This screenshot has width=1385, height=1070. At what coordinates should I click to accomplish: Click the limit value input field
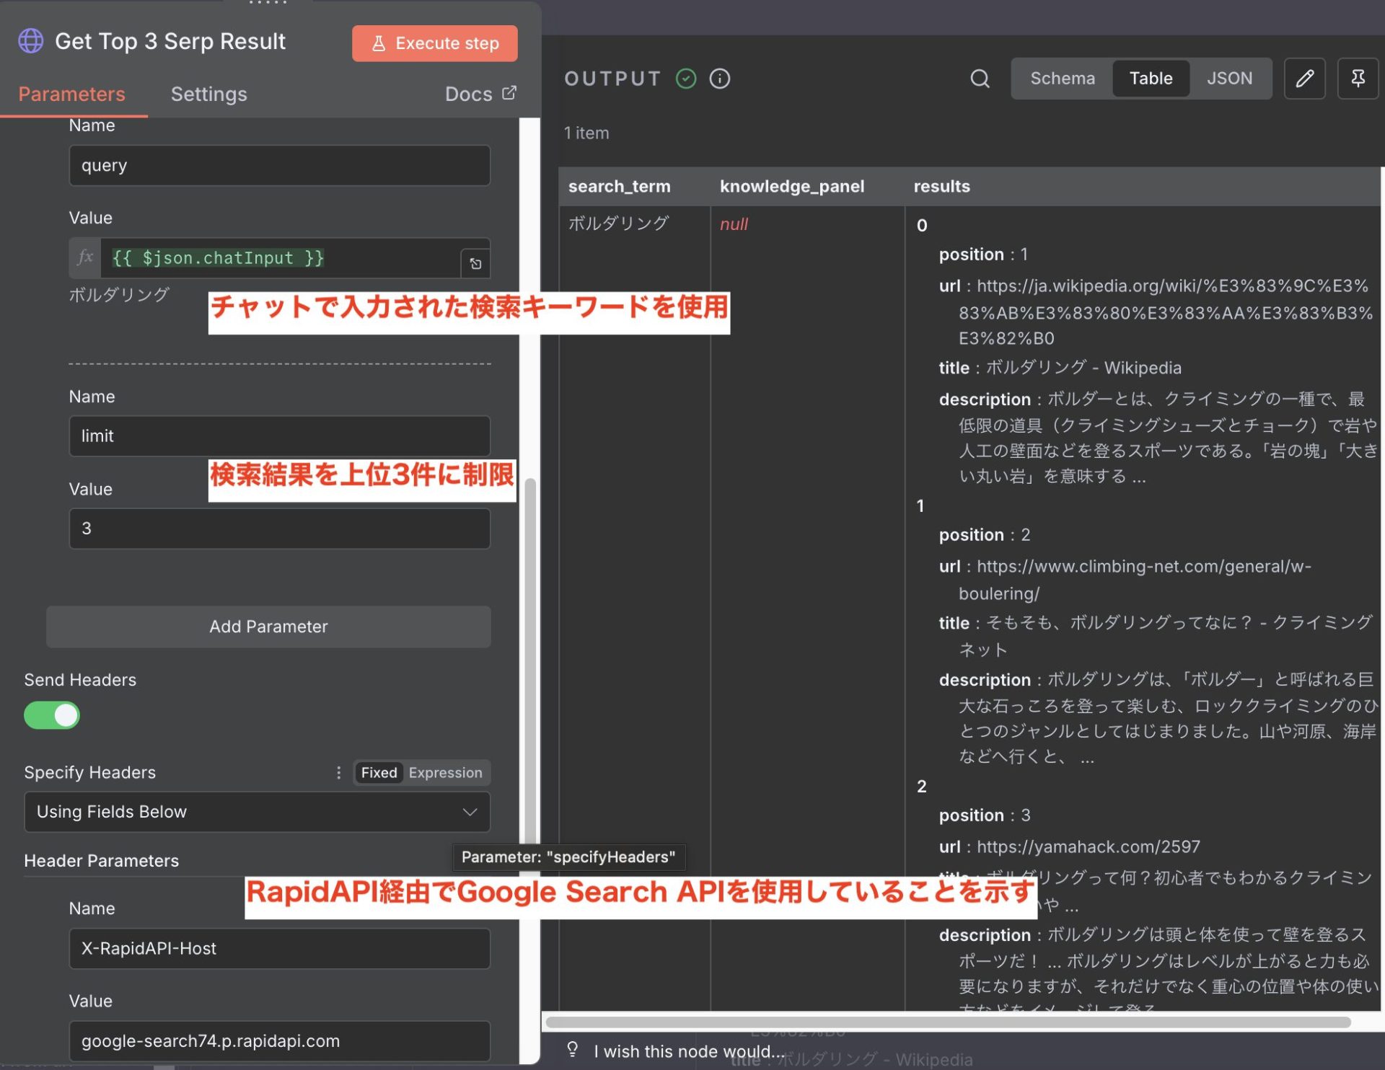[279, 529]
